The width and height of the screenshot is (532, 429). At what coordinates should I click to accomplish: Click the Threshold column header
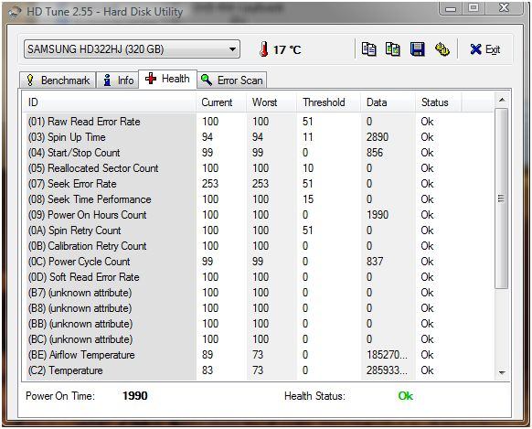[328, 102]
